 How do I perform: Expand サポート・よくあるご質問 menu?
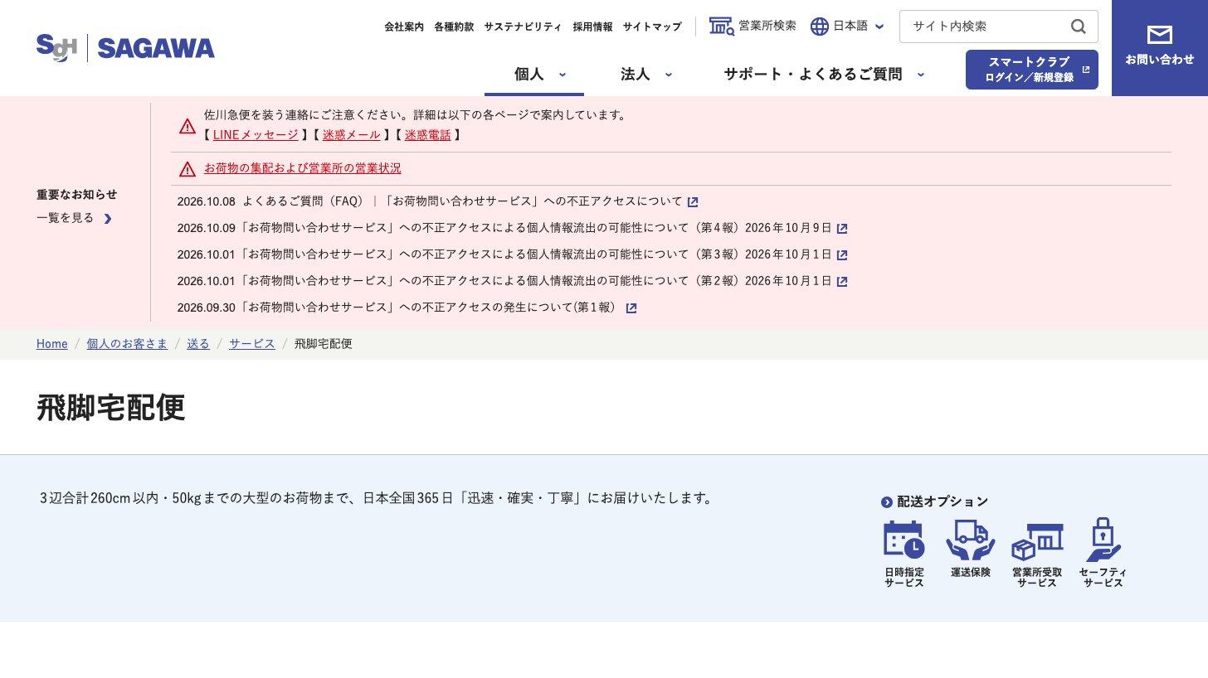(x=824, y=74)
